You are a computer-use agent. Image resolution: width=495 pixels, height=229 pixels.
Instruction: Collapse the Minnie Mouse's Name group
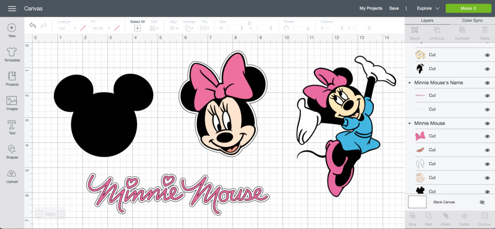click(409, 83)
